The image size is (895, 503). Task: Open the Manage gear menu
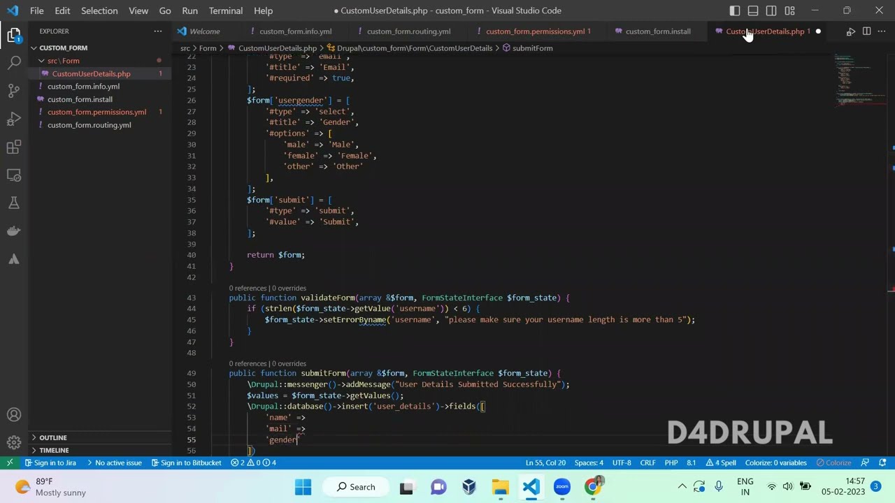[14, 442]
